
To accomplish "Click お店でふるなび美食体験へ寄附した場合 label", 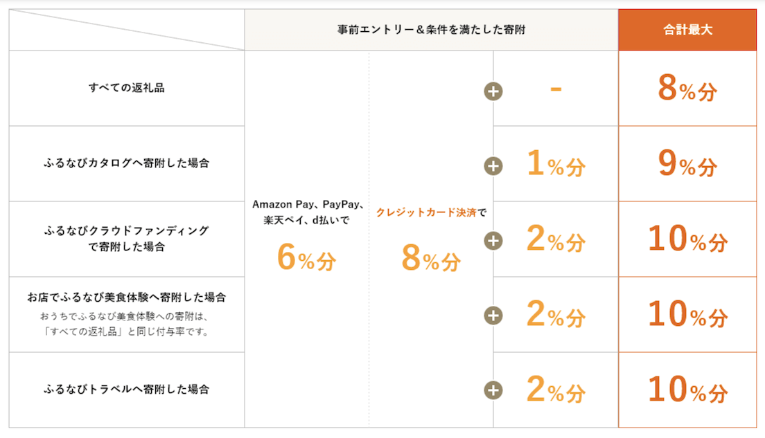I will point(126,298).
